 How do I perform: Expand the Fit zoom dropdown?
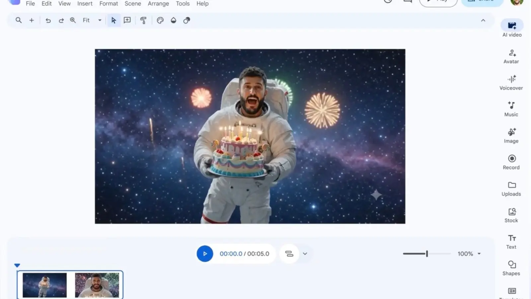coord(92,20)
